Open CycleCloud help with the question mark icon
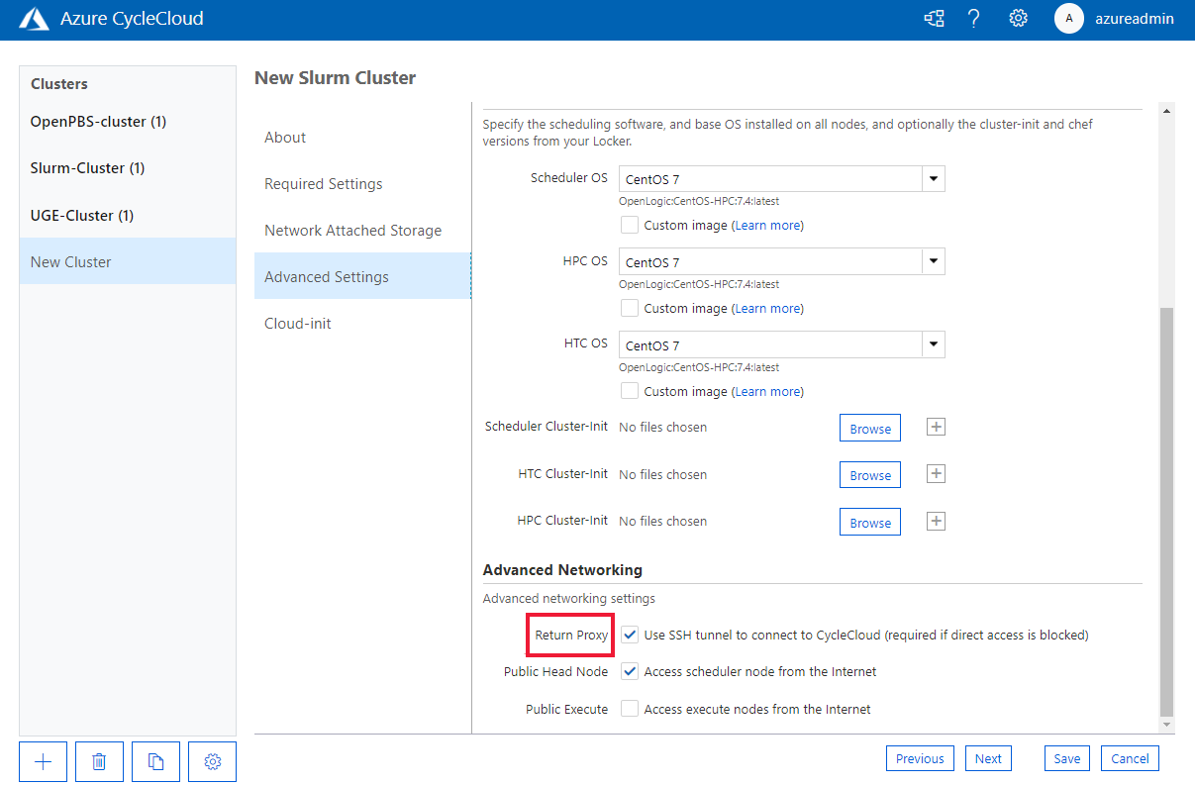The height and width of the screenshot is (785, 1195). click(974, 18)
